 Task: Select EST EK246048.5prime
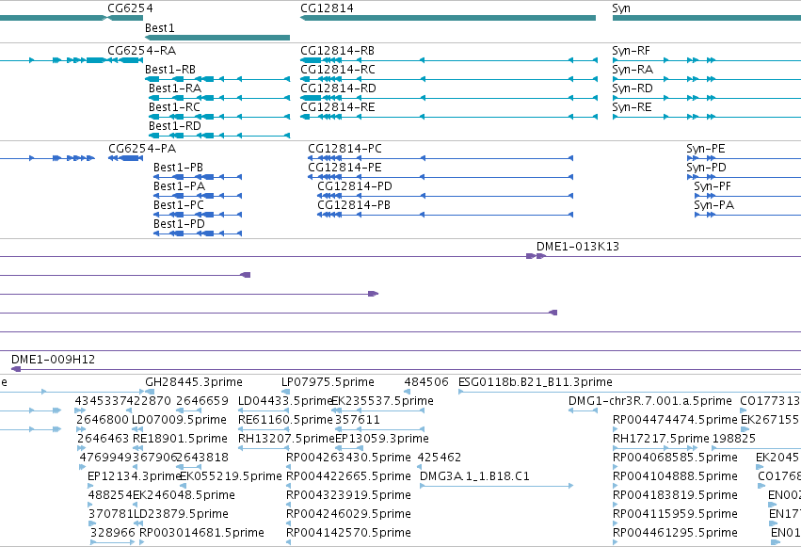click(x=184, y=495)
